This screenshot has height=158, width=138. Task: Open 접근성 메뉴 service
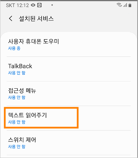[x=69, y=94]
